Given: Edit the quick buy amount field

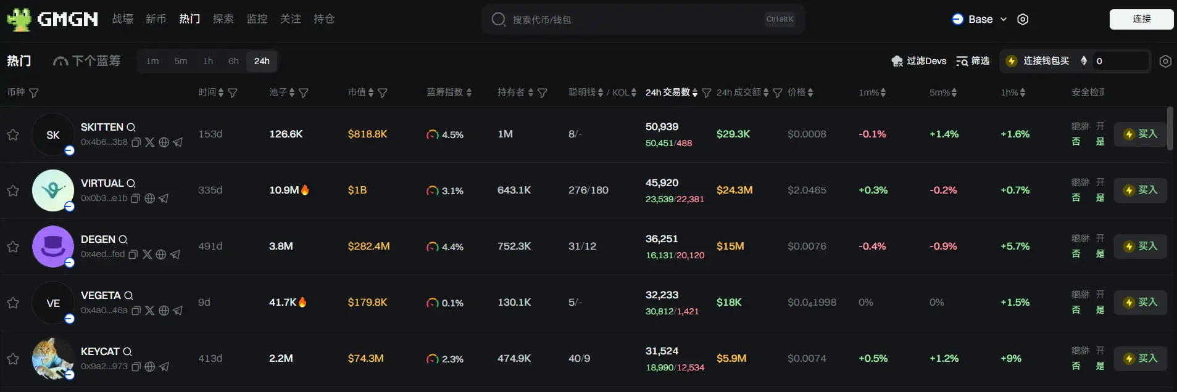Looking at the screenshot, I should (1120, 61).
